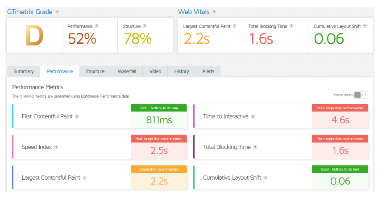Open the History tab

coord(182,71)
